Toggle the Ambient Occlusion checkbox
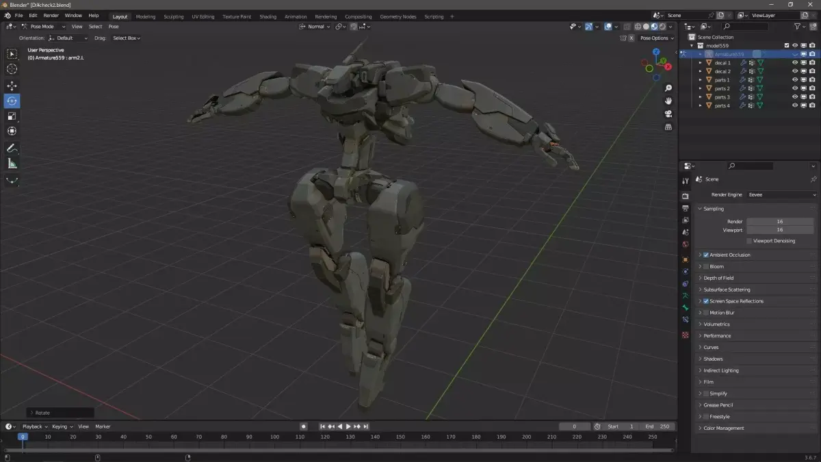This screenshot has height=462, width=821. [x=706, y=255]
